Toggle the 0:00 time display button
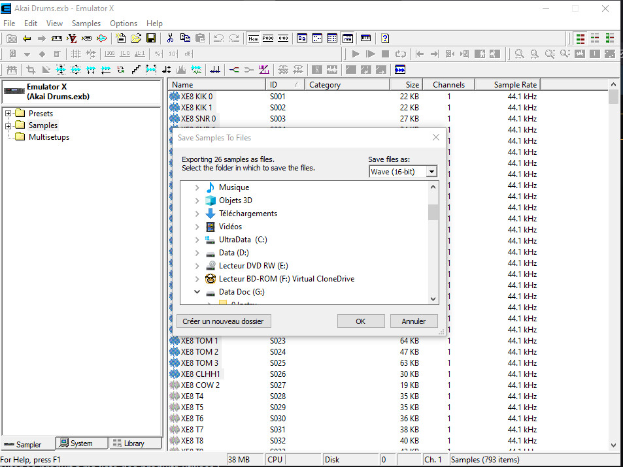Image resolution: width=623 pixels, height=467 pixels. (283, 39)
